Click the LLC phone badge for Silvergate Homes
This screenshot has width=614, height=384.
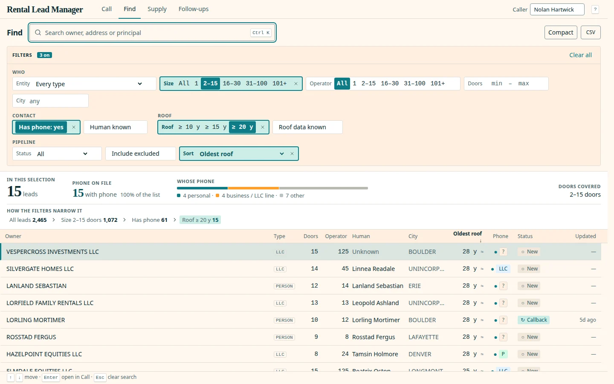[503, 269]
